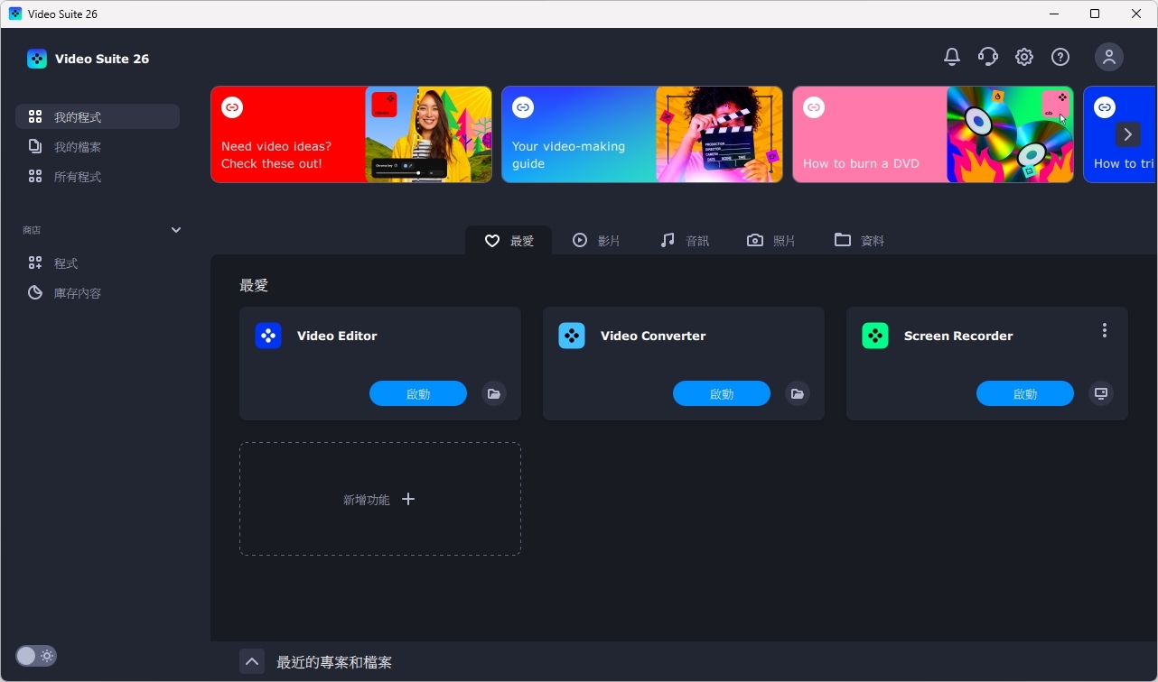Image resolution: width=1158 pixels, height=682 pixels.
Task: Switch to the 照片 tab
Action: click(x=771, y=241)
